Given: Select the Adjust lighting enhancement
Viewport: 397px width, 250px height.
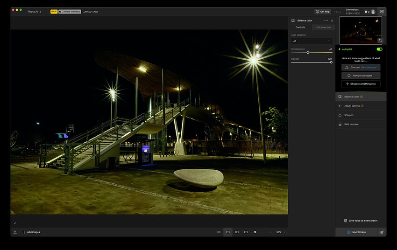Looking at the screenshot, I should pyautogui.click(x=352, y=106).
